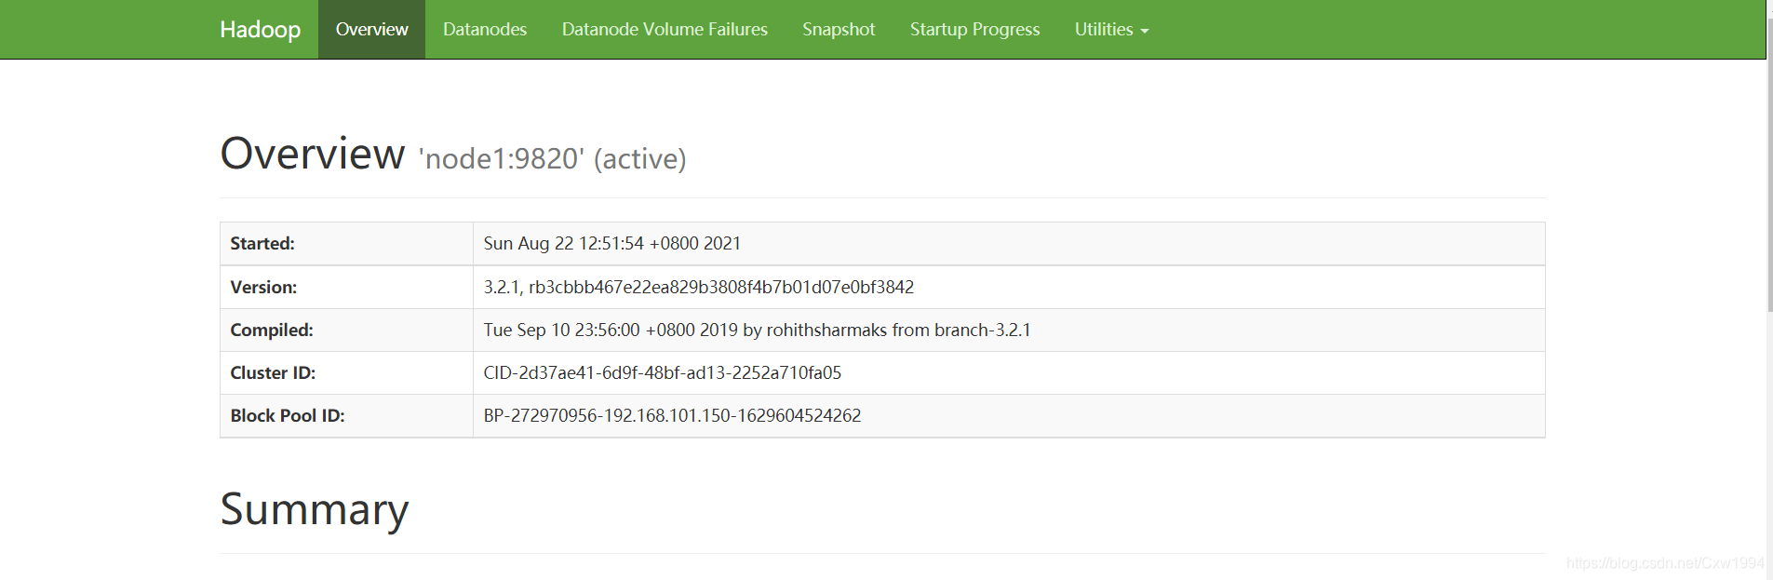The image size is (1773, 580).
Task: Click the version value starting with 3.2.1
Action: pos(699,288)
